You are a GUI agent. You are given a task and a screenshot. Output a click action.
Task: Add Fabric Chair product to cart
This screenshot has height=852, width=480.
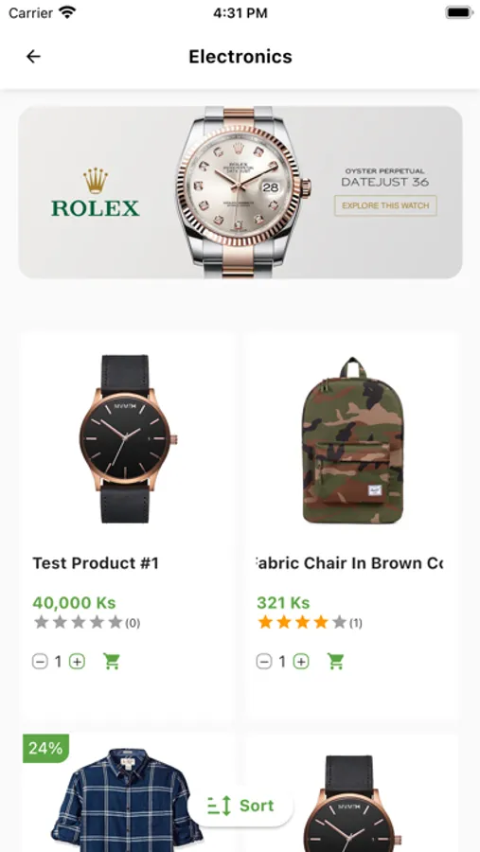[x=335, y=662]
